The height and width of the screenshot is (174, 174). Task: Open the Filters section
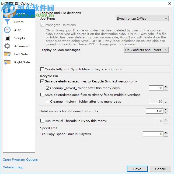click(19, 22)
